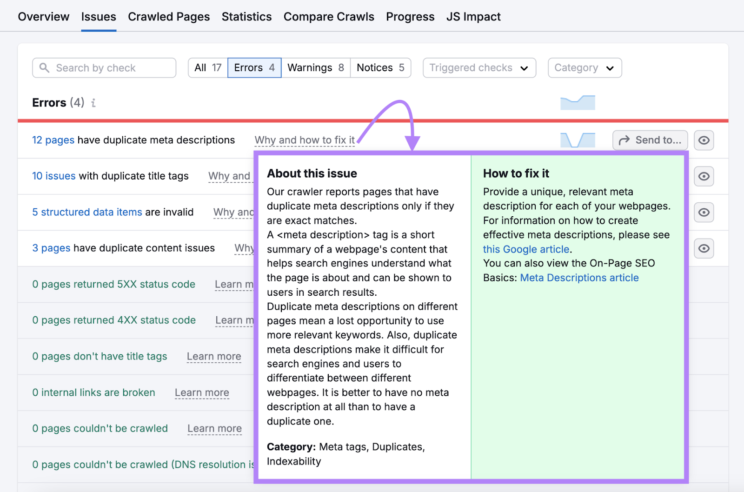Open the Category filter dropdown
Image resolution: width=744 pixels, height=492 pixels.
click(585, 68)
